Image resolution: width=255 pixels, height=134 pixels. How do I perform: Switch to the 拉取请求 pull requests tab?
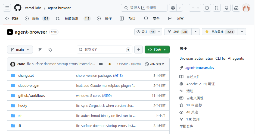[73, 18]
